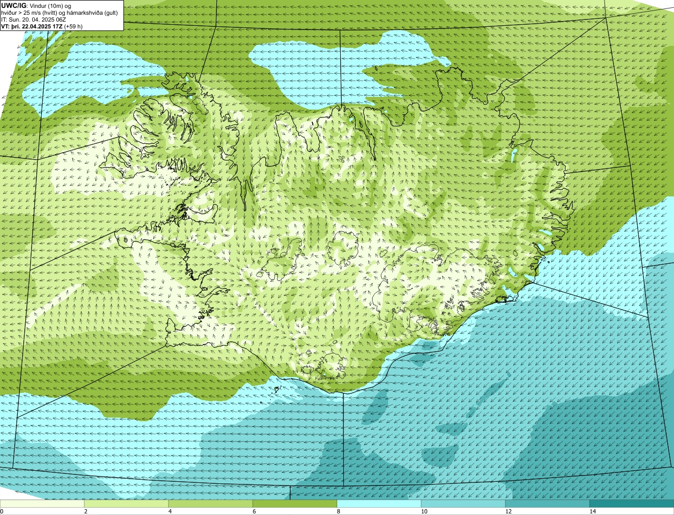
Task: Click the aqua 10–12 m/s legend swatch
Action: 463,503
